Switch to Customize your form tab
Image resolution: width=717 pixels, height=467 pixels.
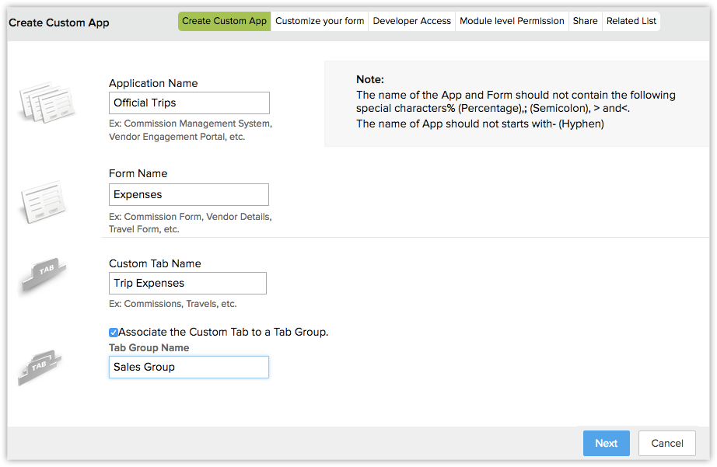pos(320,21)
